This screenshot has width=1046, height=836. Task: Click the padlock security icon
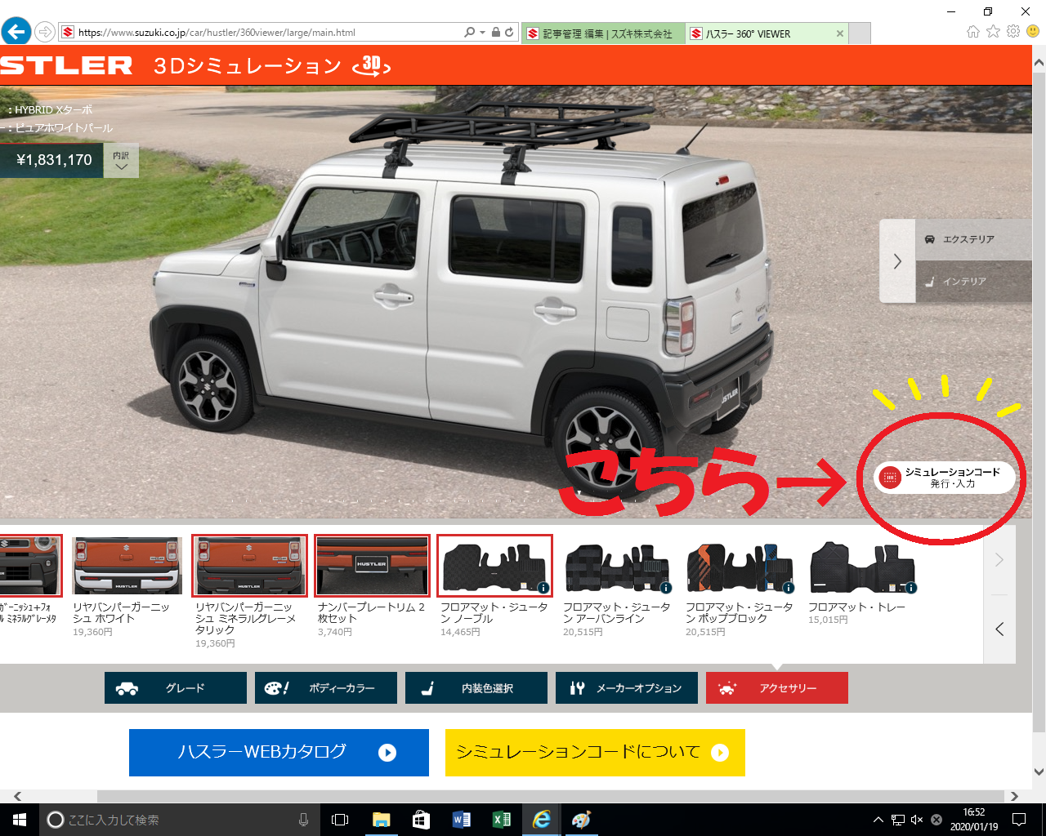coord(496,33)
